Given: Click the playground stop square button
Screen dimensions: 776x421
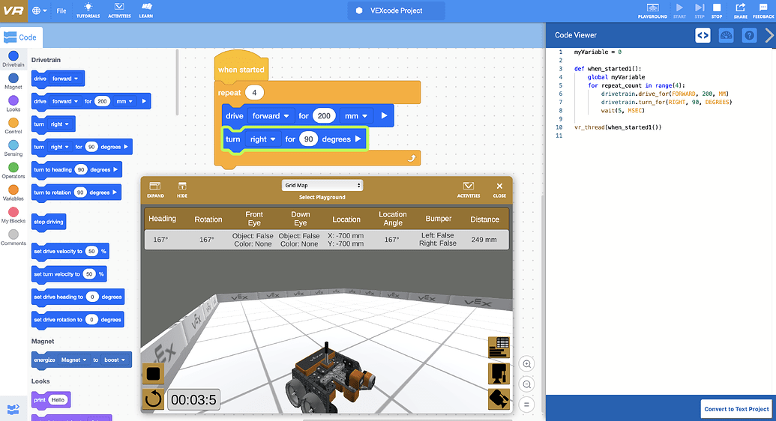Looking at the screenshot, I should point(153,374).
